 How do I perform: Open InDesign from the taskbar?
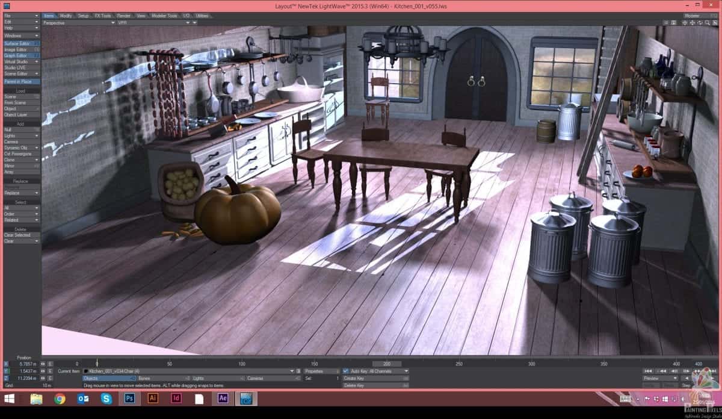tap(176, 399)
